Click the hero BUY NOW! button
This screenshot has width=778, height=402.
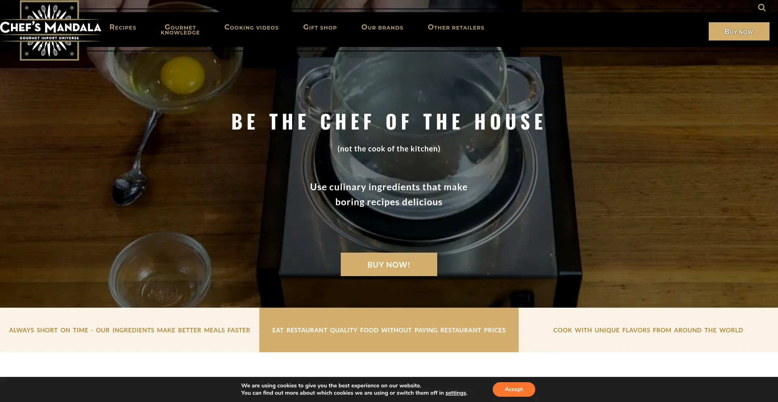pos(389,264)
